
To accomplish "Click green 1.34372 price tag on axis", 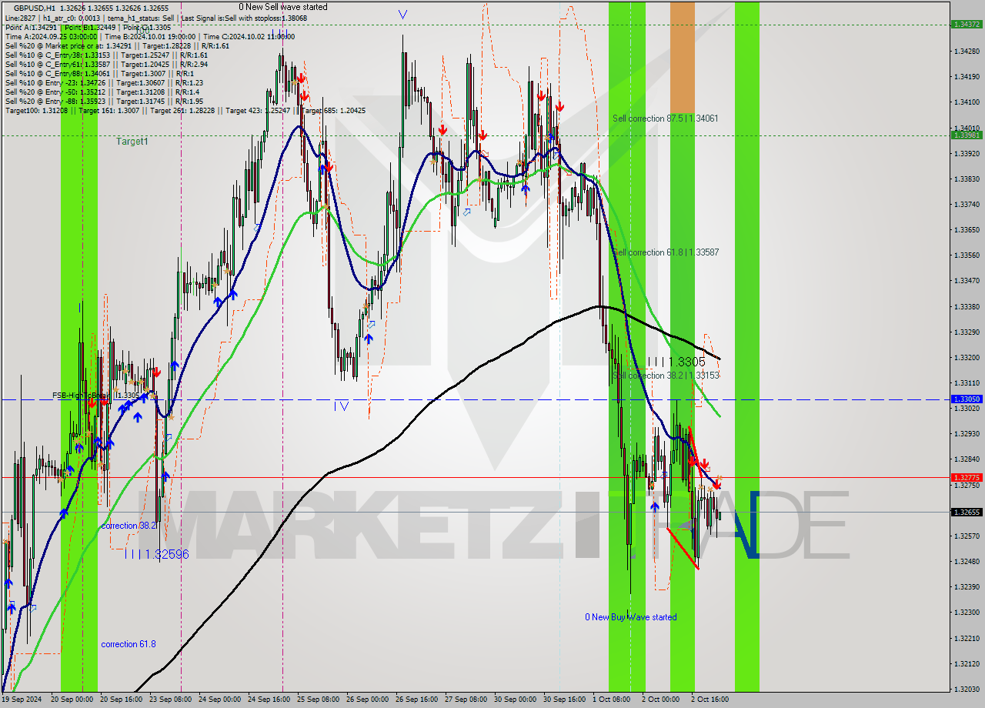I will [x=967, y=25].
